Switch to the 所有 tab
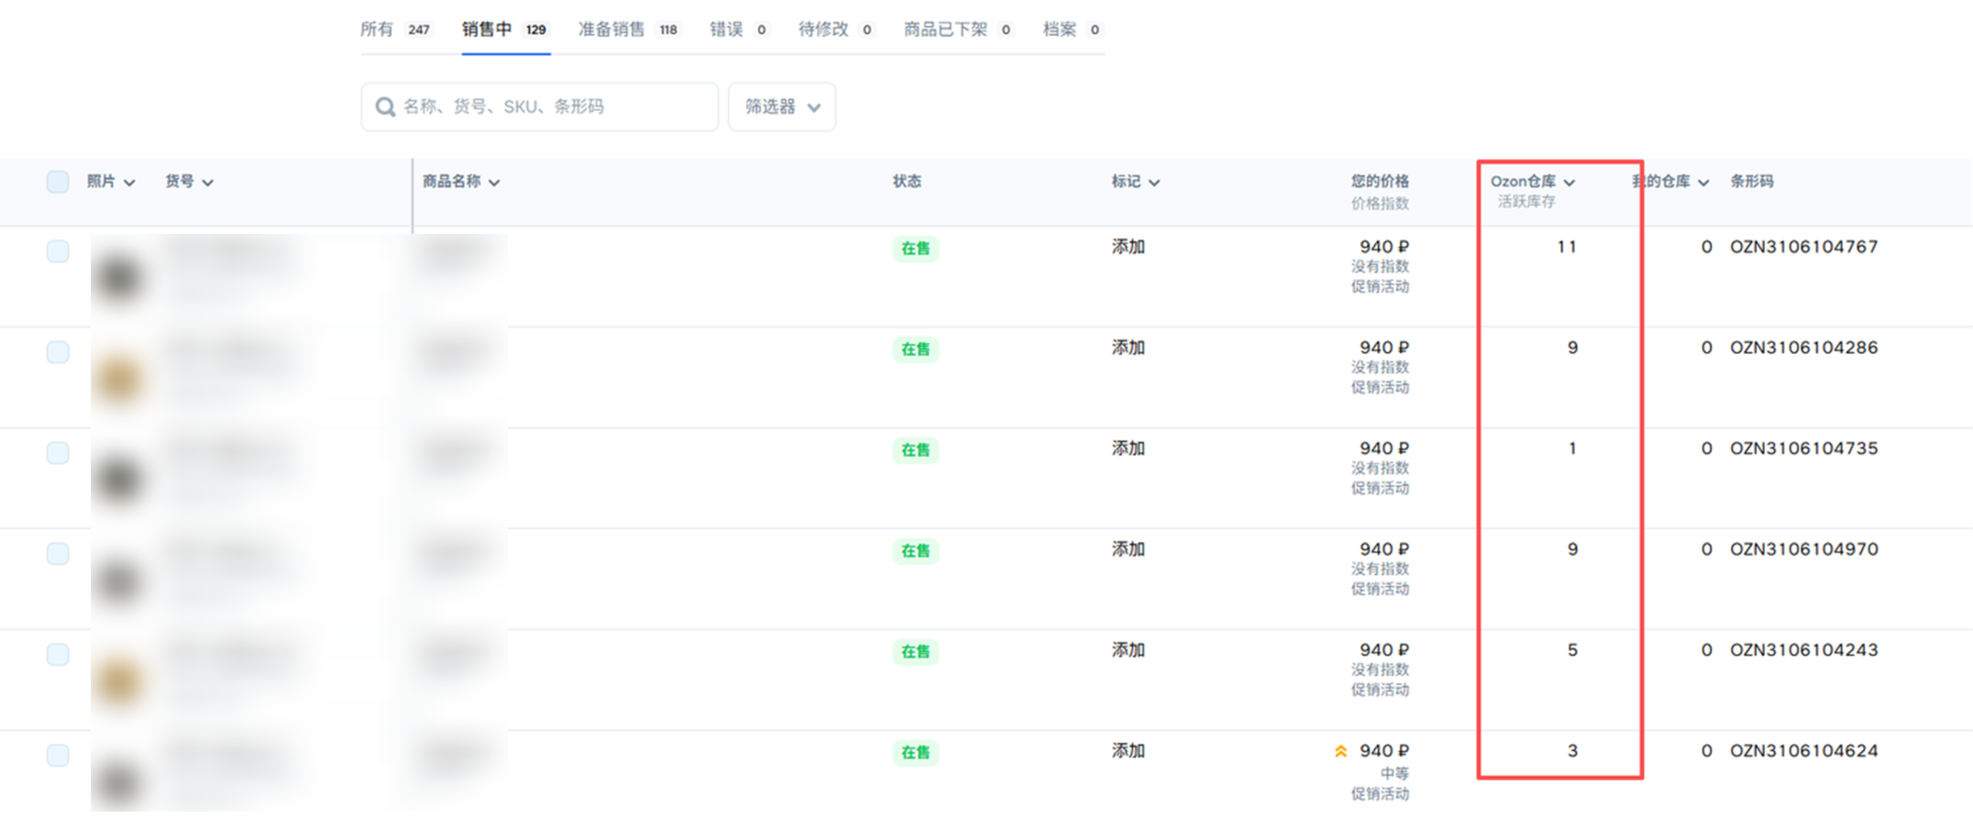 click(394, 29)
